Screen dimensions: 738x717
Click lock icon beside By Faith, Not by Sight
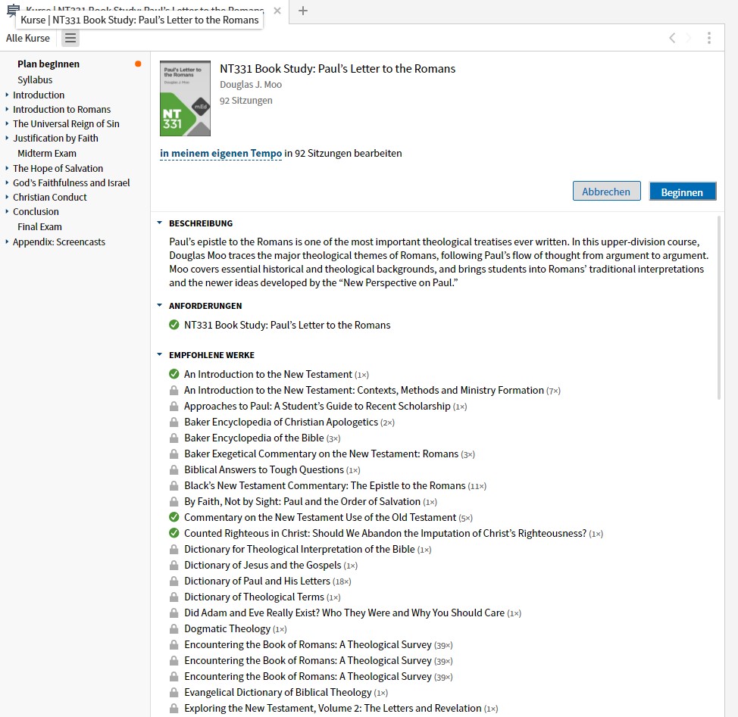click(174, 502)
